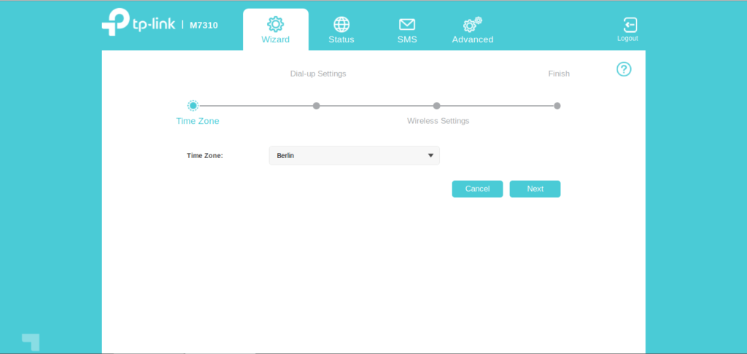Click the Logout text link
The height and width of the screenshot is (354, 747).
(627, 39)
